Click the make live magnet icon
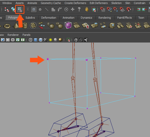The width and height of the screenshot is (150, 137). click(129, 9)
